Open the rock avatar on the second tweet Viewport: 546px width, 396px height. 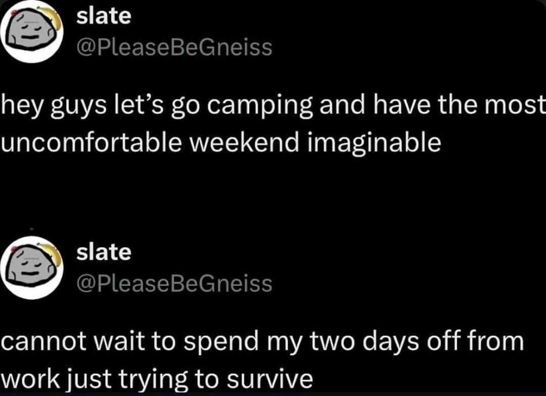pos(32,267)
